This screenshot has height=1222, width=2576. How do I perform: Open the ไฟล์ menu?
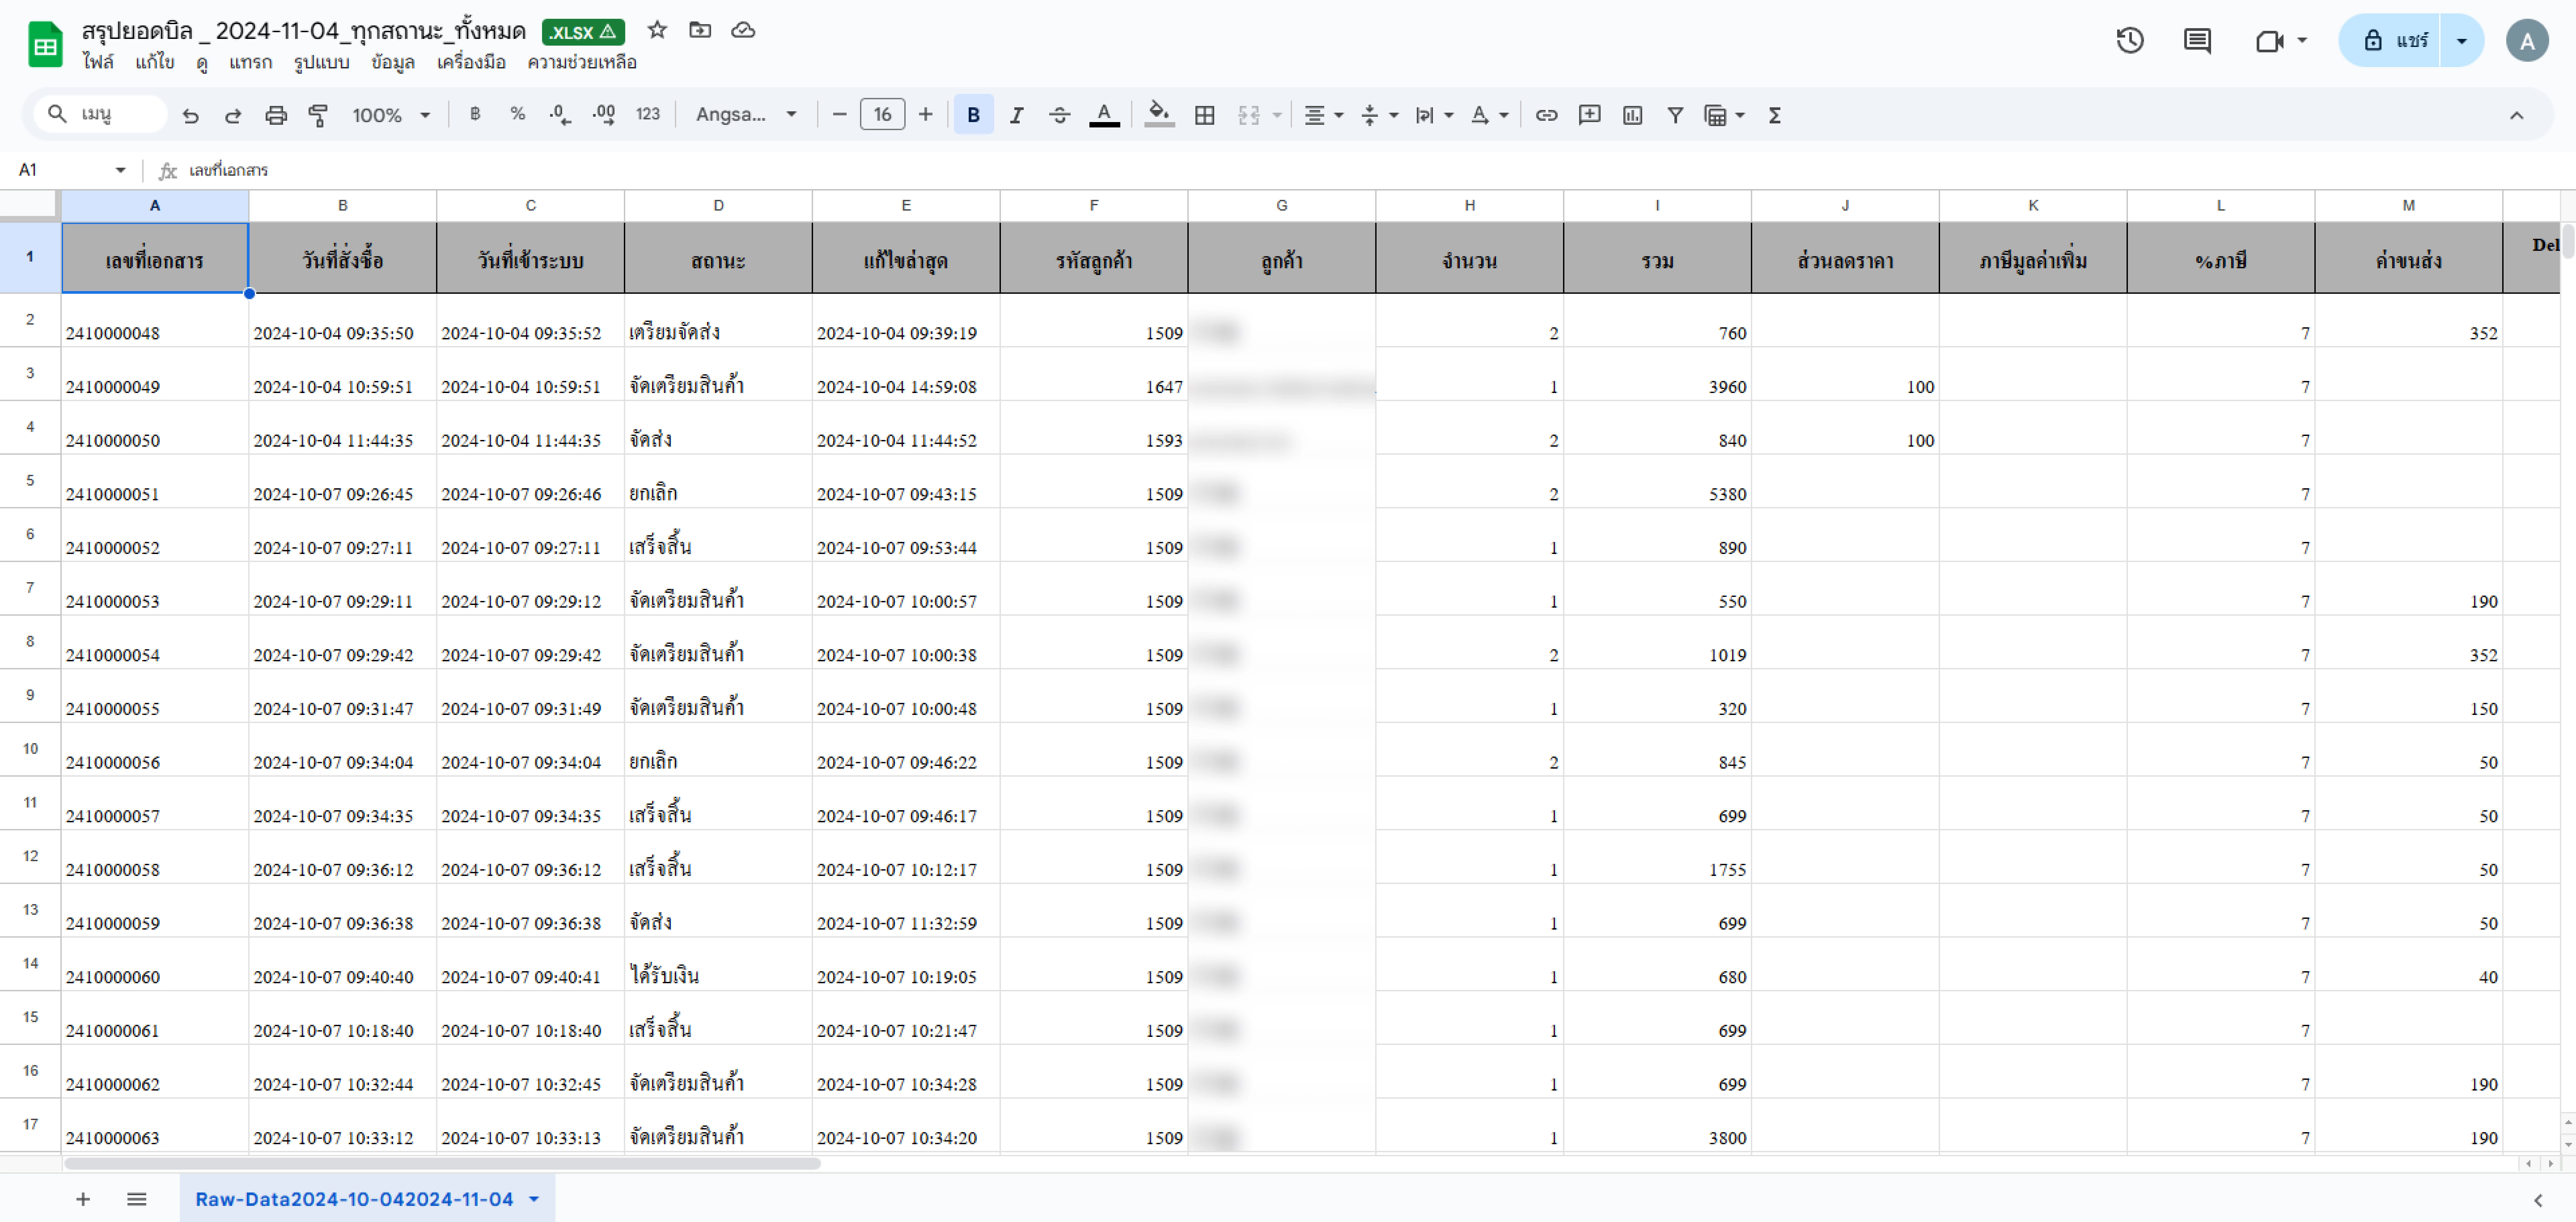98,62
